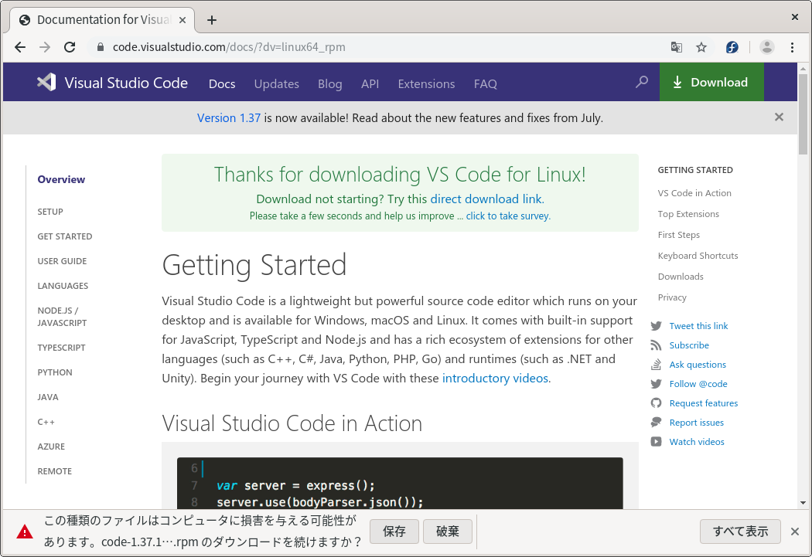Click the comment icon beside Report issues
Image resolution: width=812 pixels, height=557 pixels.
coord(656,423)
